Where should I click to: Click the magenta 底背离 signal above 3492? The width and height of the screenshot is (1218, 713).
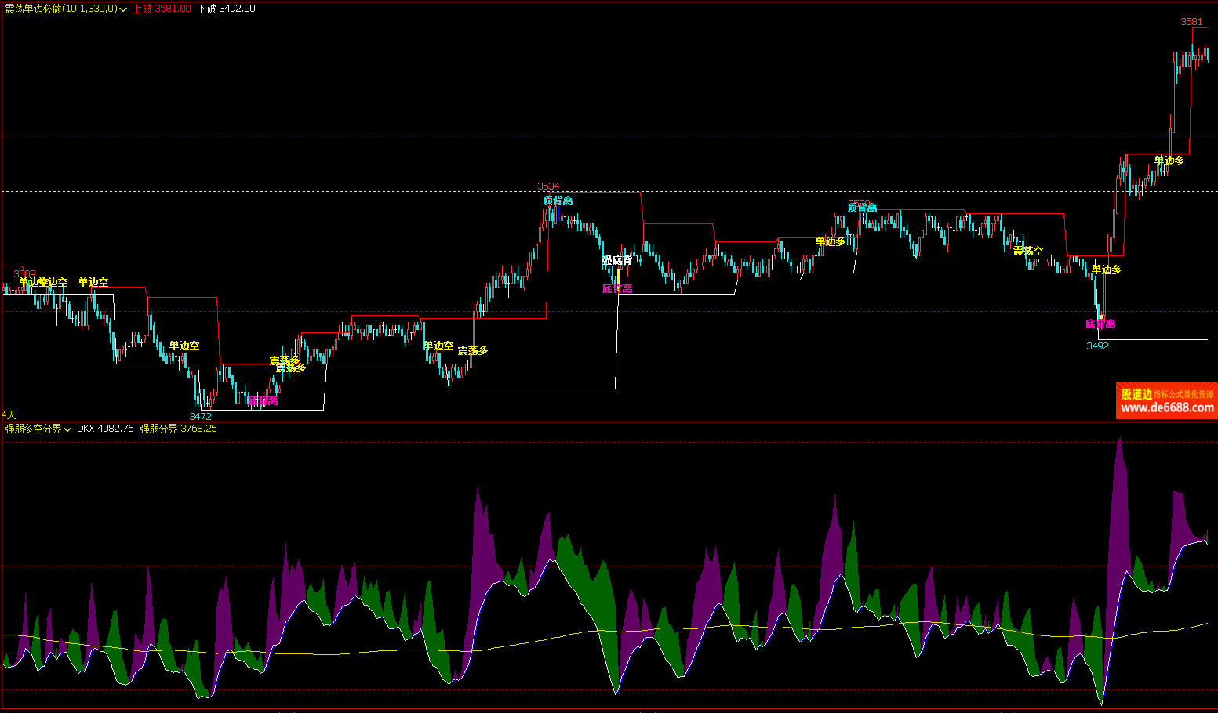point(1100,324)
